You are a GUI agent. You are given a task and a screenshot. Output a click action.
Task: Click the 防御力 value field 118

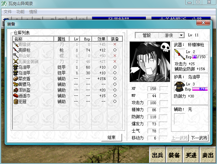coord(152,117)
